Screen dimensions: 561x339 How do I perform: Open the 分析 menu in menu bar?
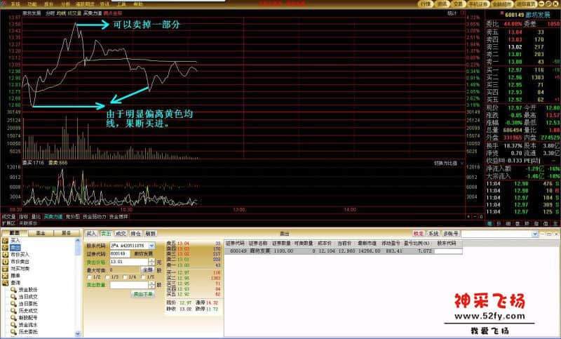pyautogui.click(x=65, y=4)
